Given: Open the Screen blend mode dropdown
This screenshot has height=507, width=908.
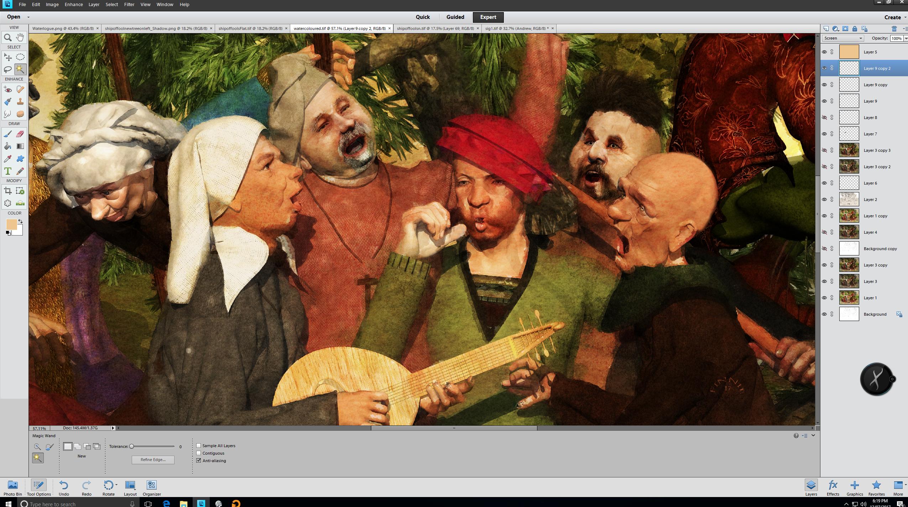Looking at the screenshot, I should point(842,38).
